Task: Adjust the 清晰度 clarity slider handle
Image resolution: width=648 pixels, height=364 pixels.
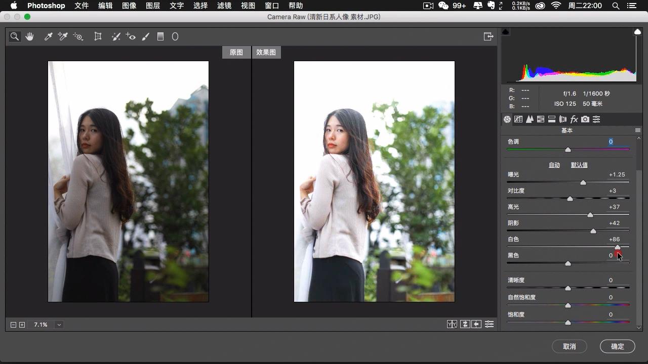Action: 568,288
